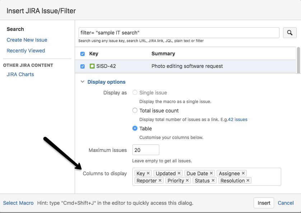Remove the Assignee column tag
The image size is (301, 213).
(x=243, y=173)
